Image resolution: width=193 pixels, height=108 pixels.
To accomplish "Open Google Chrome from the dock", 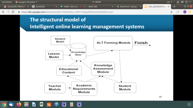I will tap(4, 104).
